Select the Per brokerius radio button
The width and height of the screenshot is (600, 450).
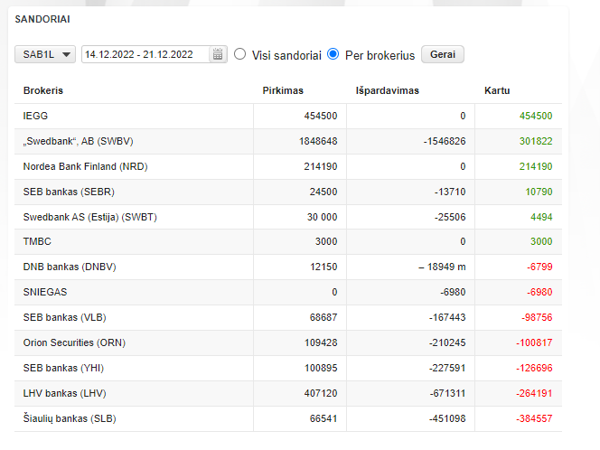pos(333,54)
